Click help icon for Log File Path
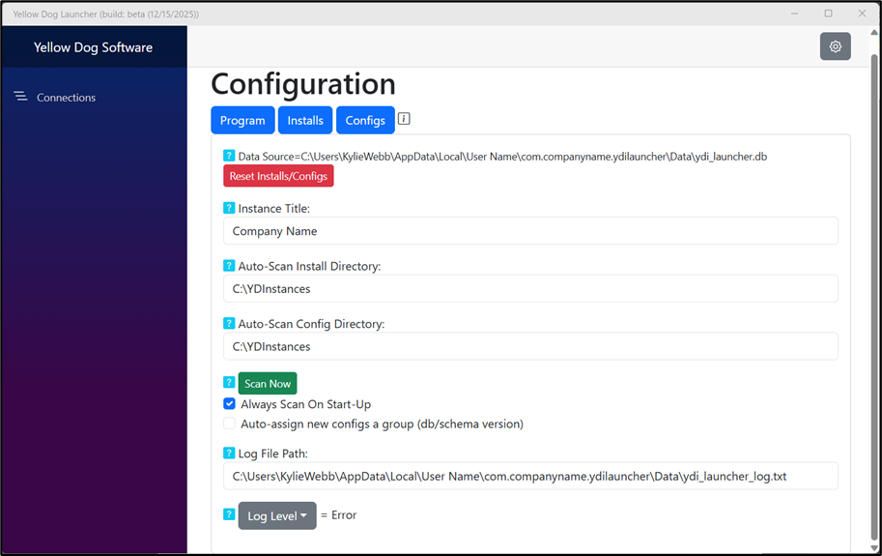The width and height of the screenshot is (882, 556). coord(229,453)
